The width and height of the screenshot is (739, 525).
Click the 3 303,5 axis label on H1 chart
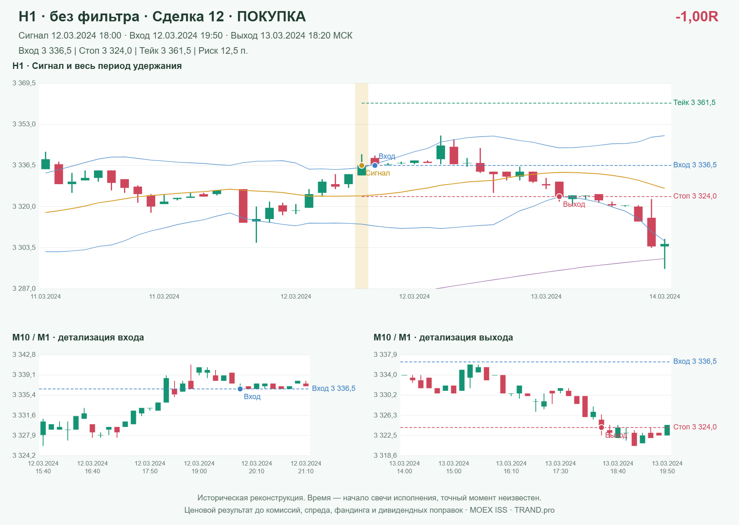point(24,248)
